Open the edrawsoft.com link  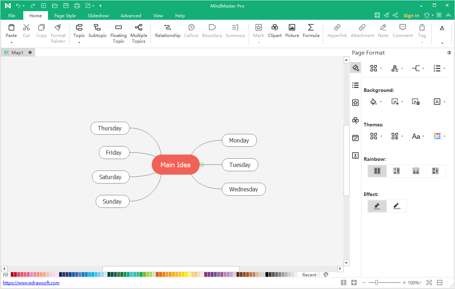pos(31,283)
